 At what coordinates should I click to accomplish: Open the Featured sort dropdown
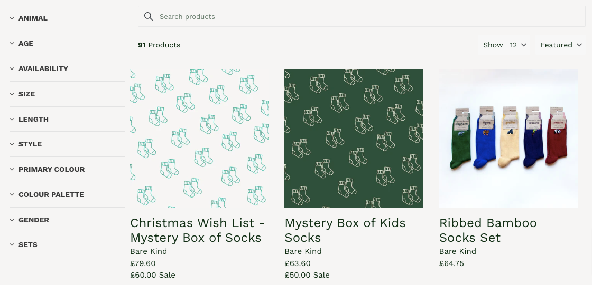(x=561, y=45)
